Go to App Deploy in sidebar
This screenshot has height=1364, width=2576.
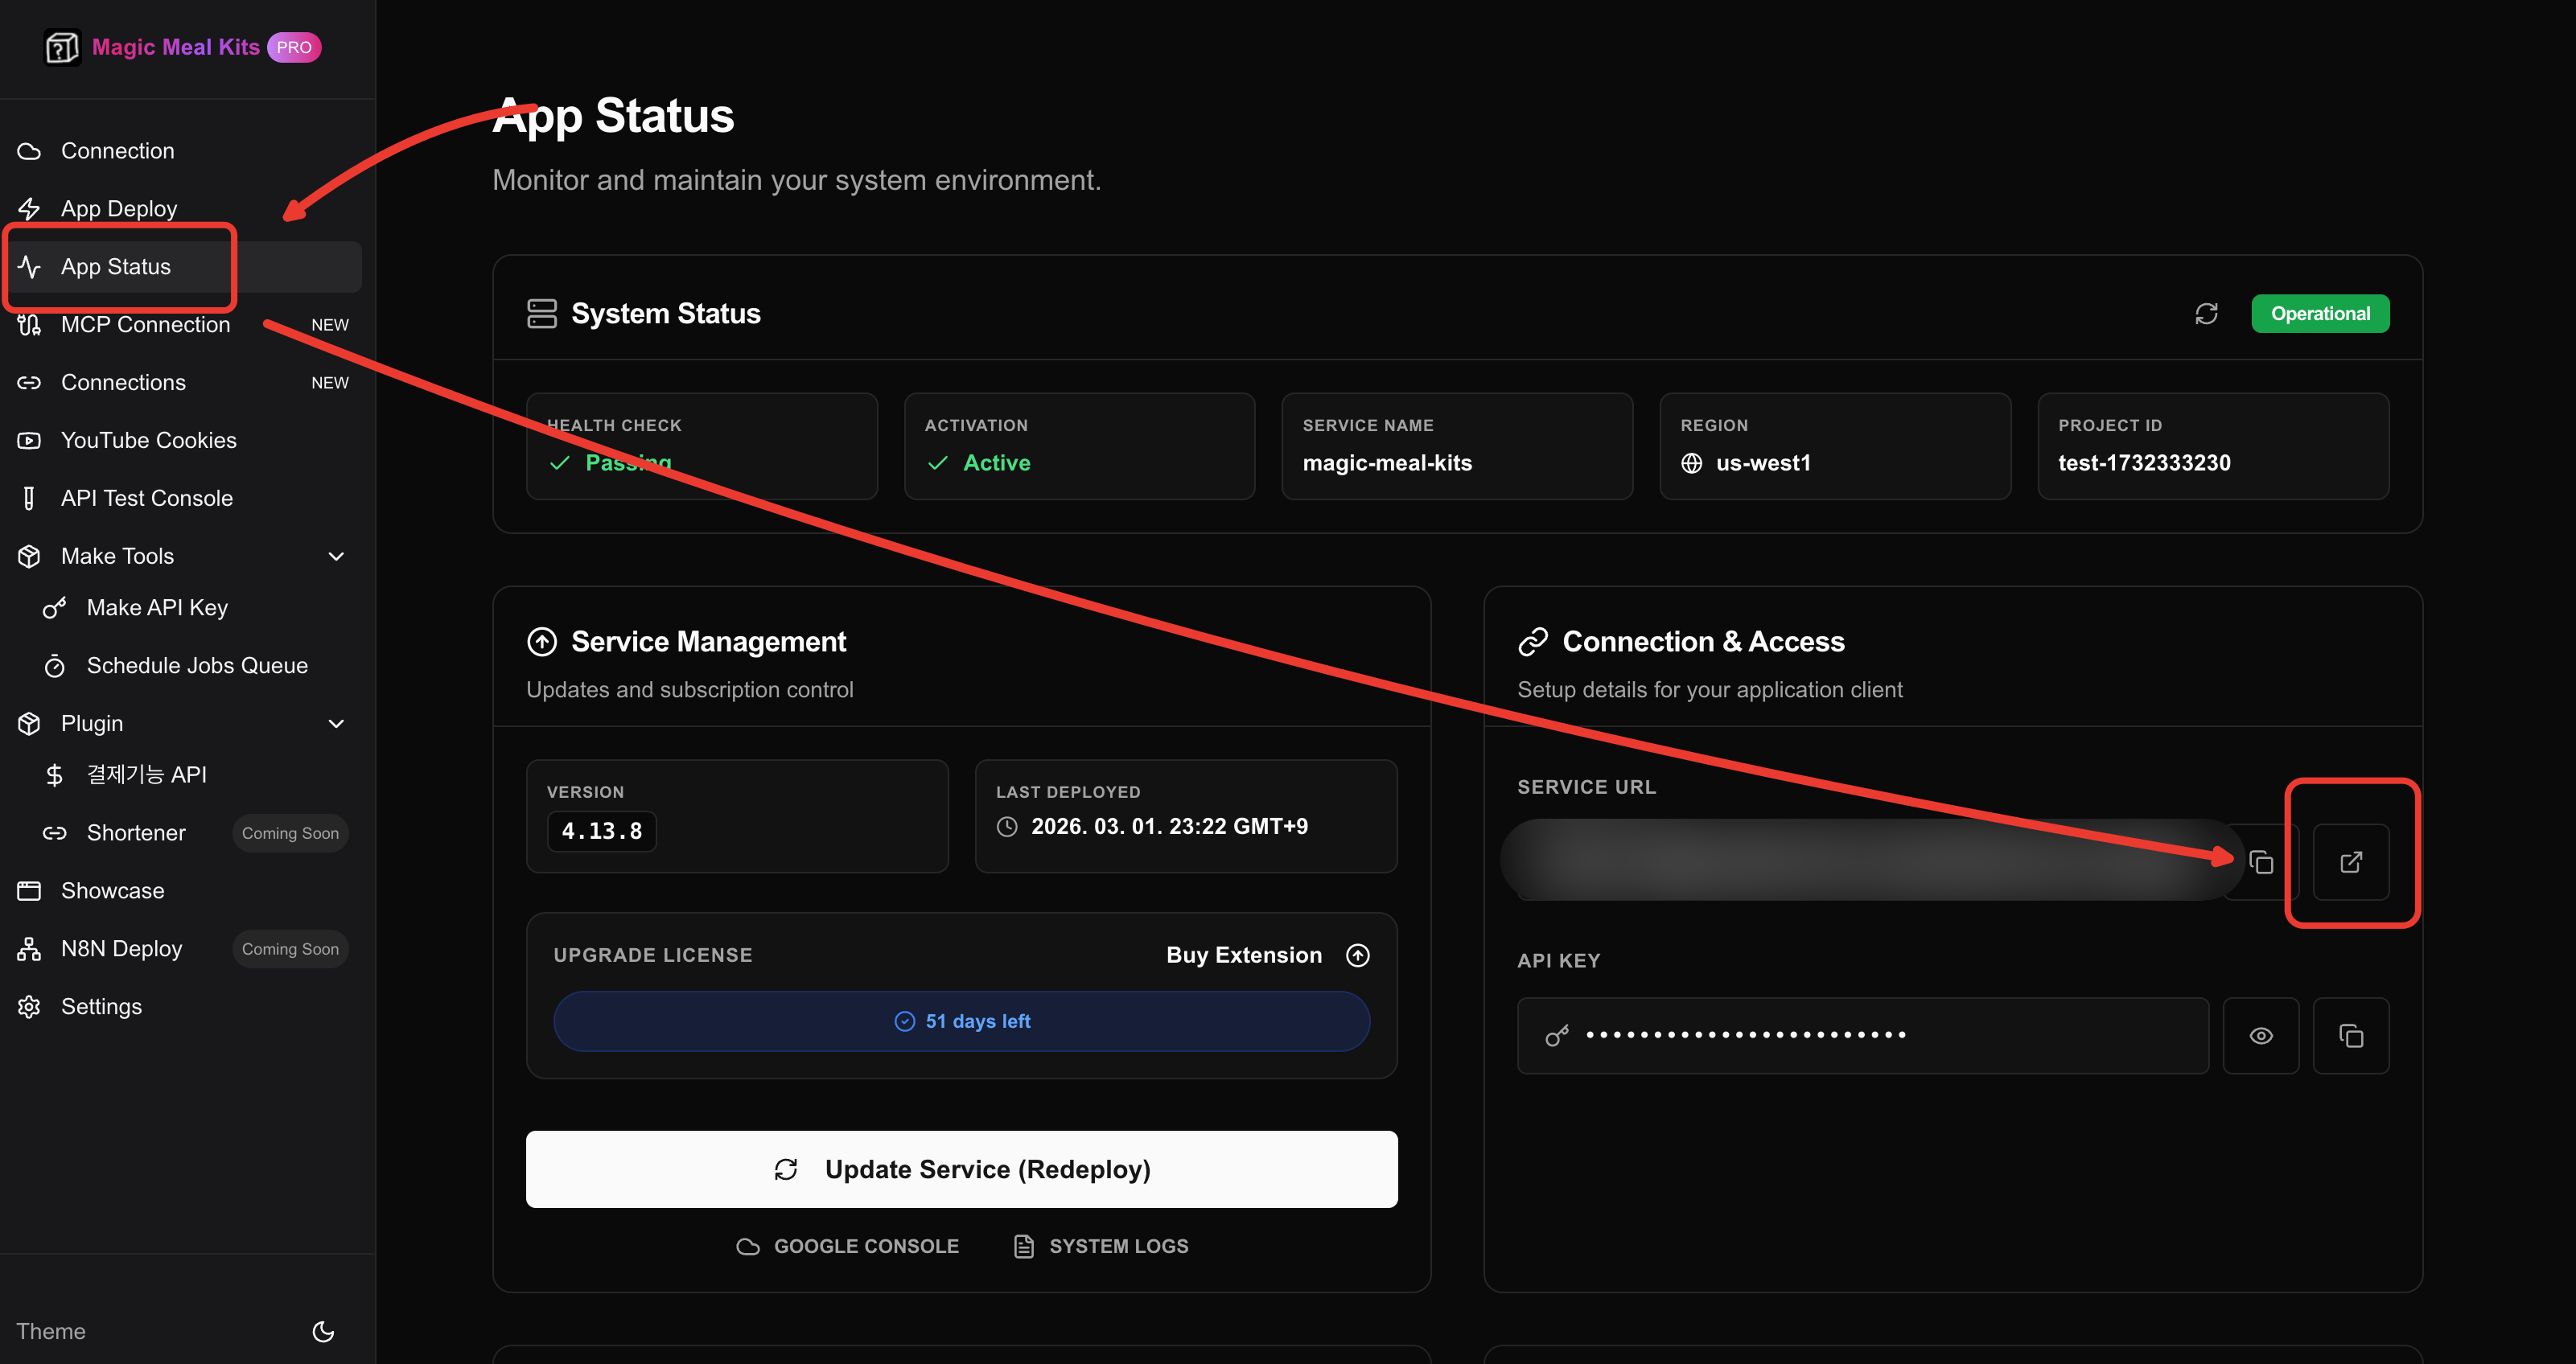pyautogui.click(x=188, y=209)
